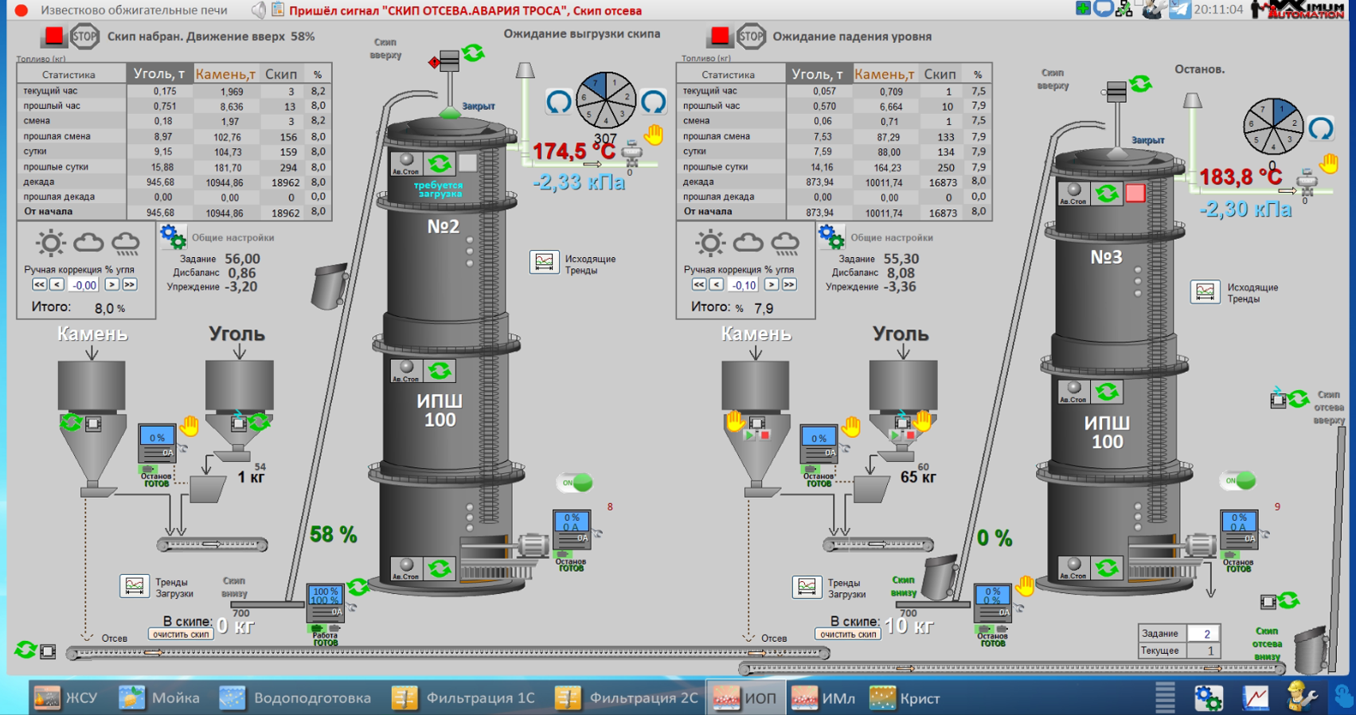Click the kiln №2 sector wheel with 307
Image resolution: width=1356 pixels, height=715 pixels.
606,100
